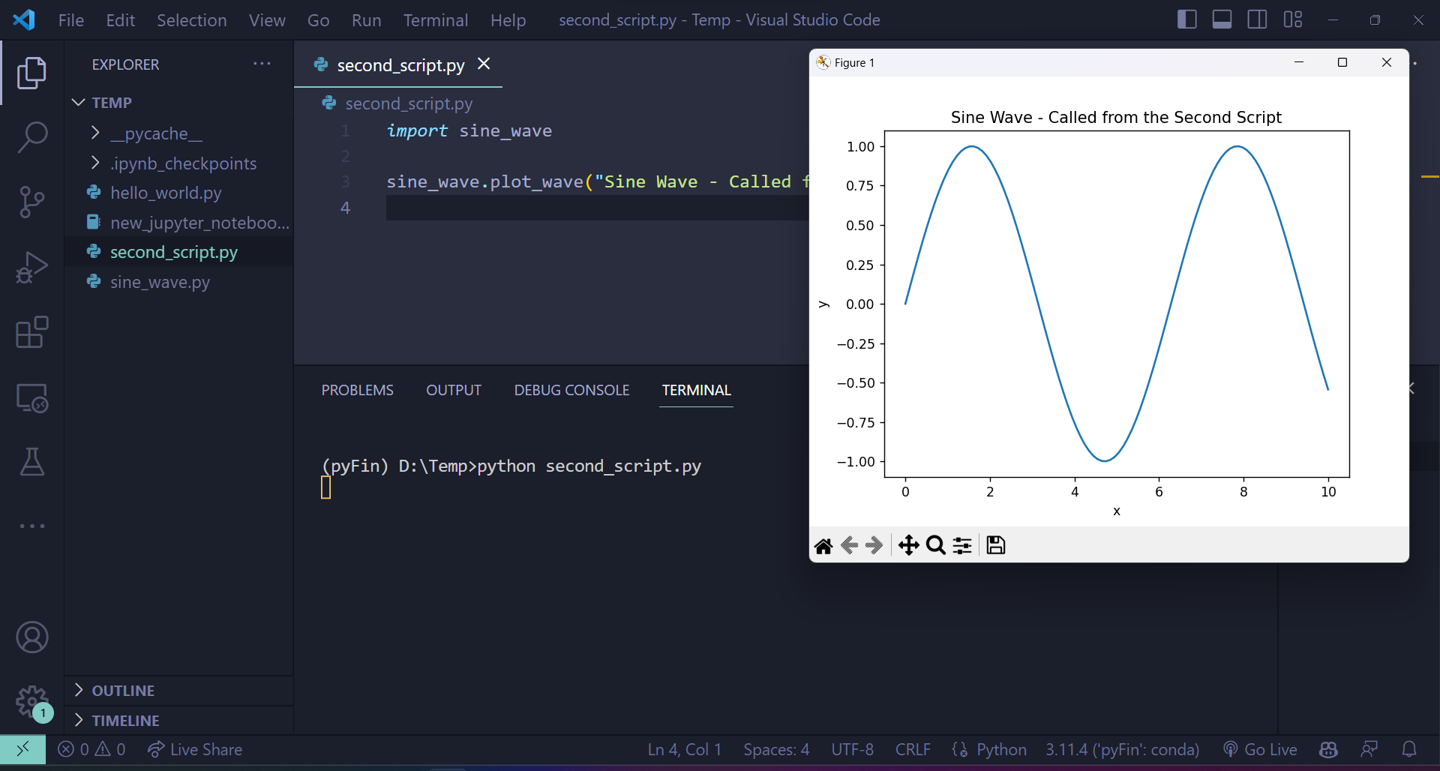Open the Terminal menu
Screen dimensions: 1440x771
[x=435, y=20]
